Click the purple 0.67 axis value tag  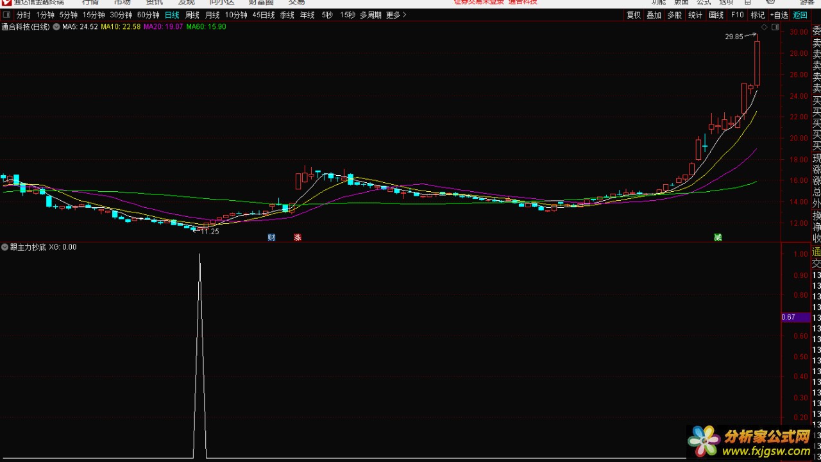pyautogui.click(x=795, y=317)
